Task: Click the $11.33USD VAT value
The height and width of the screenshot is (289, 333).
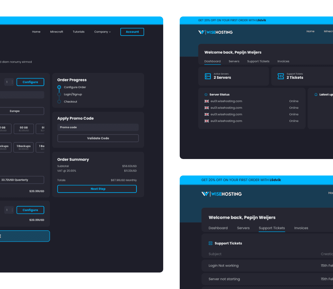Action: click(x=130, y=171)
